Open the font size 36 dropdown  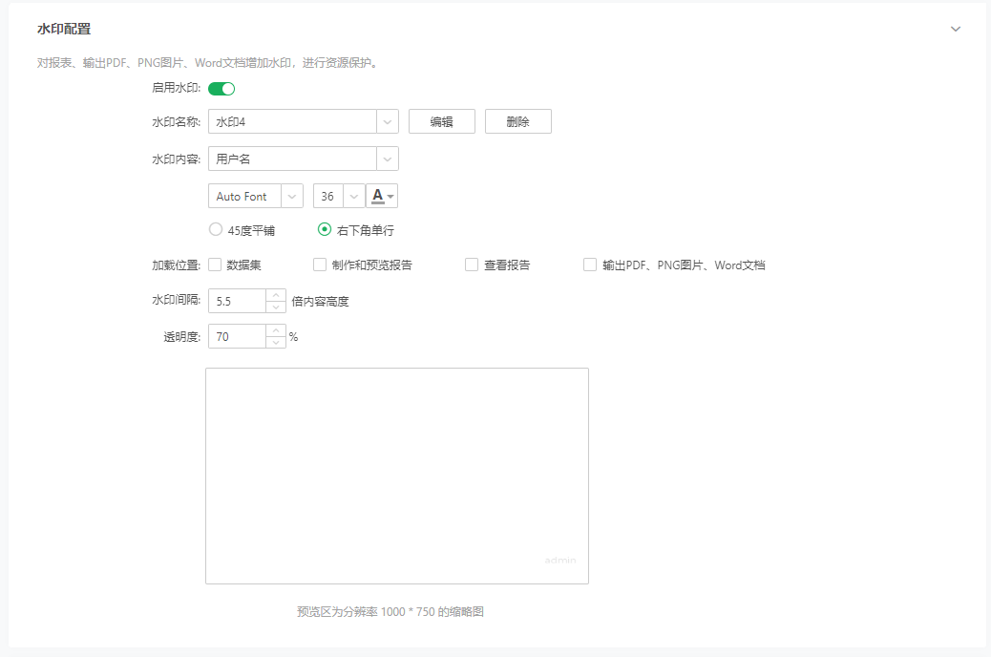click(x=354, y=196)
